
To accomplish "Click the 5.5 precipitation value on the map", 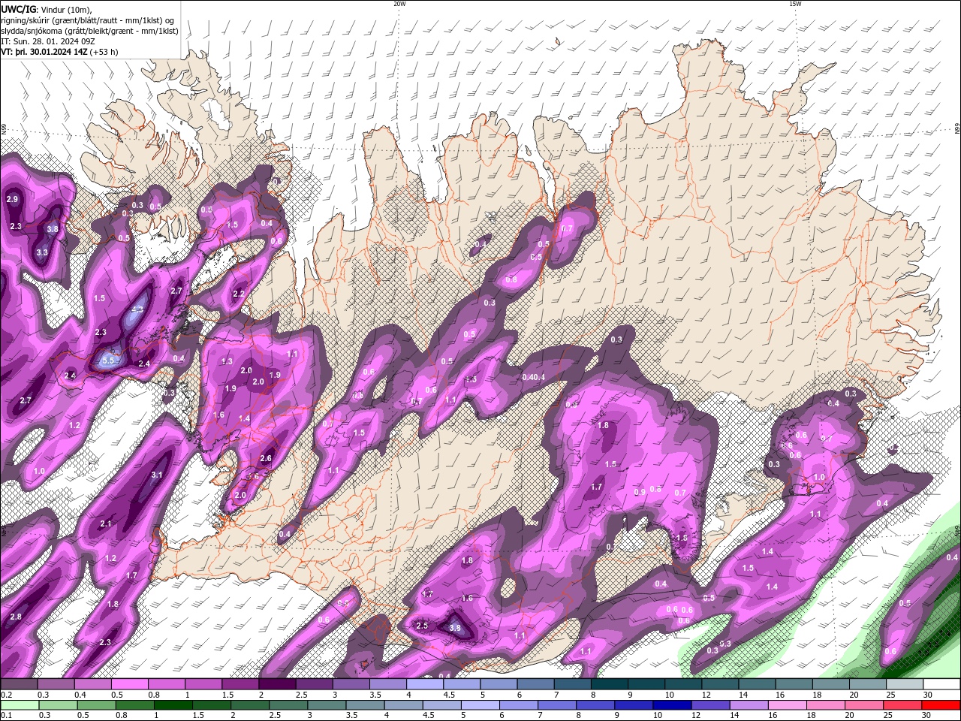I will (108, 360).
